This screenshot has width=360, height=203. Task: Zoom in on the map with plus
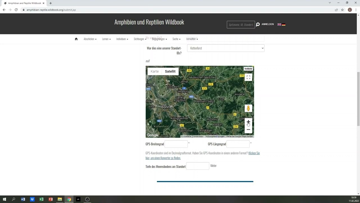(x=248, y=122)
